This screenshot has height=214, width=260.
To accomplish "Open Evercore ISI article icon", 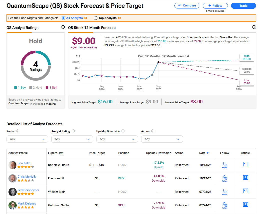I will [x=246, y=178].
